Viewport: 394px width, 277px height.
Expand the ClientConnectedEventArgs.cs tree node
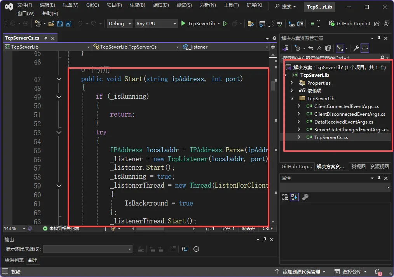point(299,106)
